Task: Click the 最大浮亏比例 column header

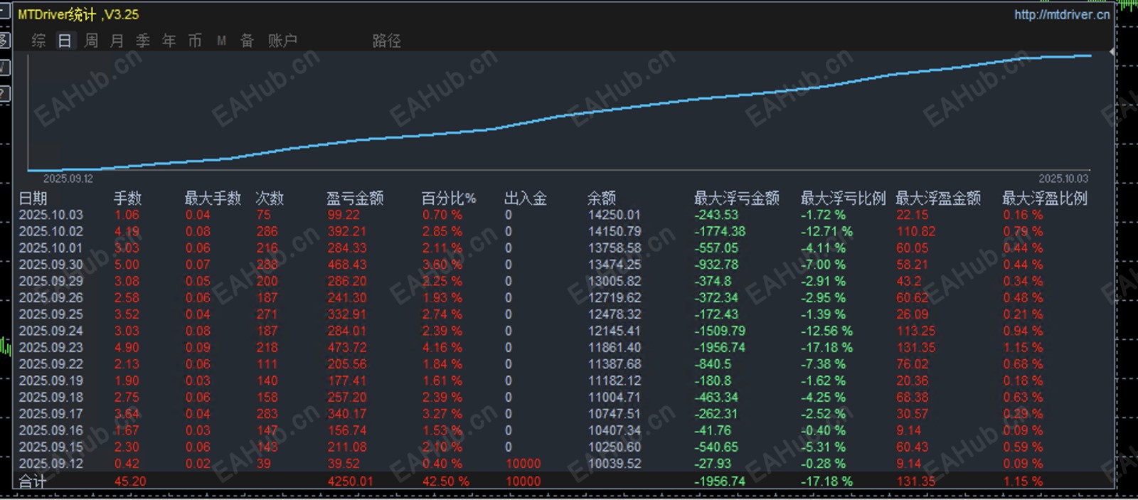Action: pos(844,198)
